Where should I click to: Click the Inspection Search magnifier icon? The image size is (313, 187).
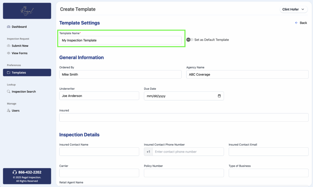point(9,92)
